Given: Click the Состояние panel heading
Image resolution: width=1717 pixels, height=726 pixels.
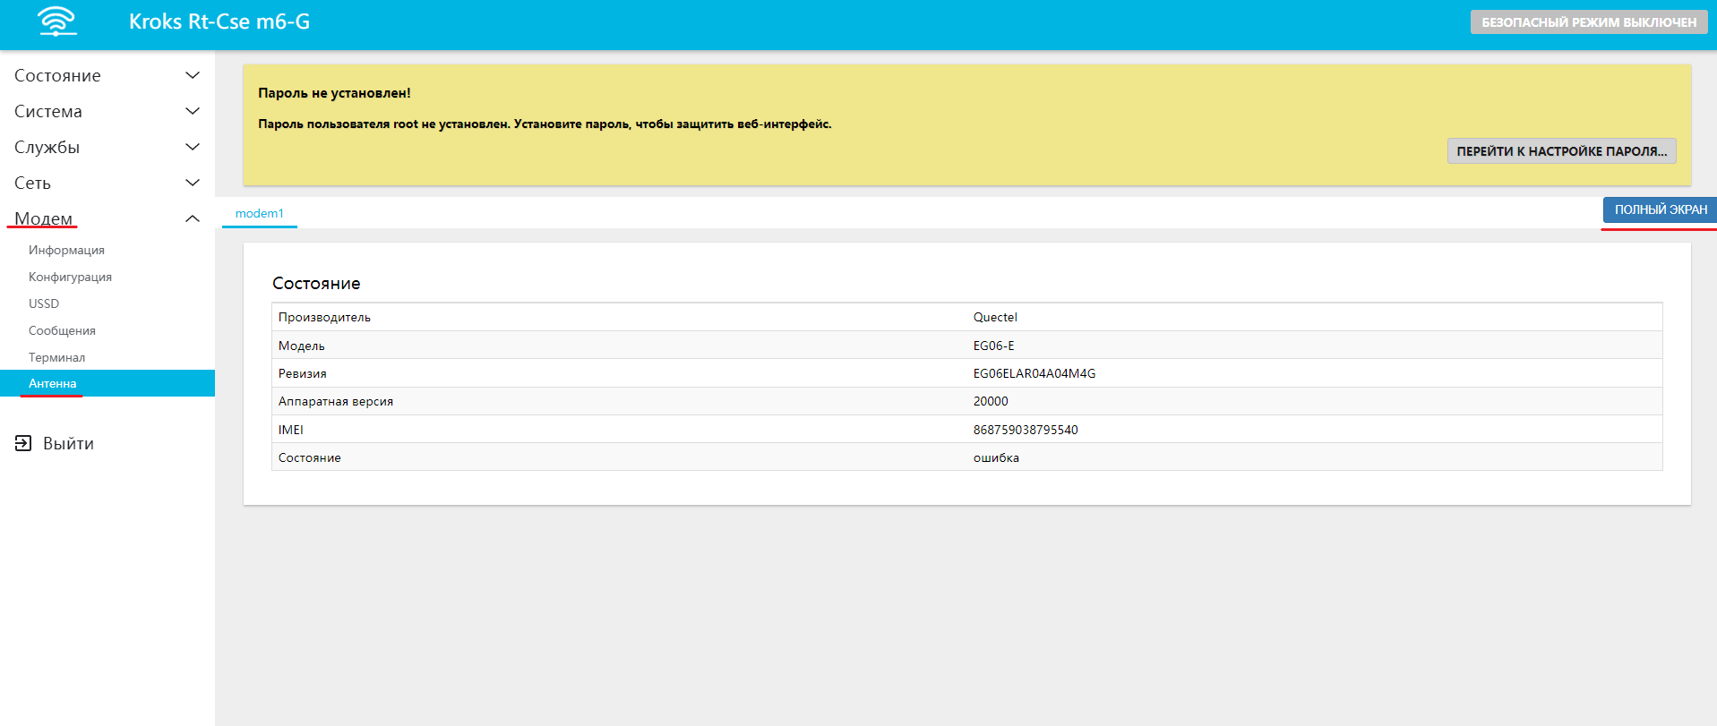Looking at the screenshot, I should [316, 283].
